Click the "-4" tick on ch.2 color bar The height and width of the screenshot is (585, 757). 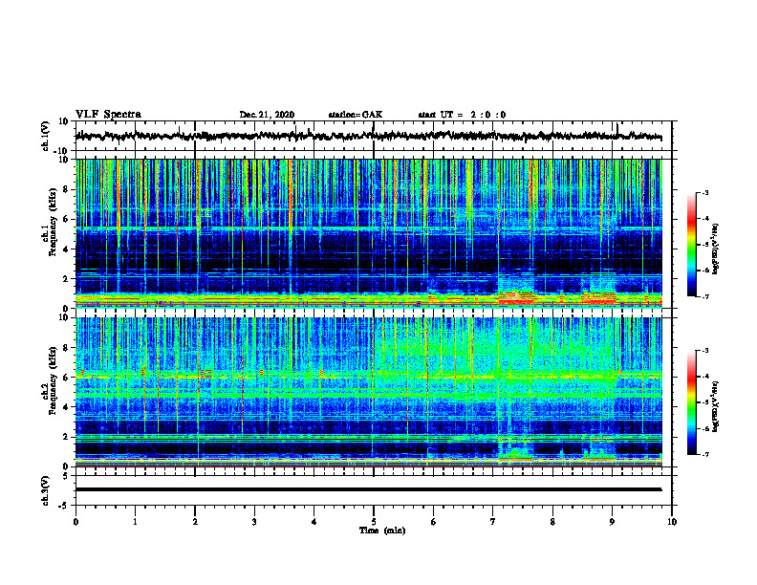pyautogui.click(x=705, y=377)
